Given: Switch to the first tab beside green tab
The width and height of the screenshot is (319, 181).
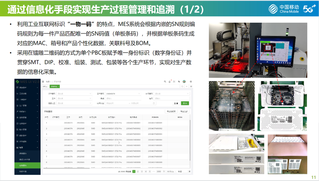Looking at the screenshot, I should coord(45,87).
